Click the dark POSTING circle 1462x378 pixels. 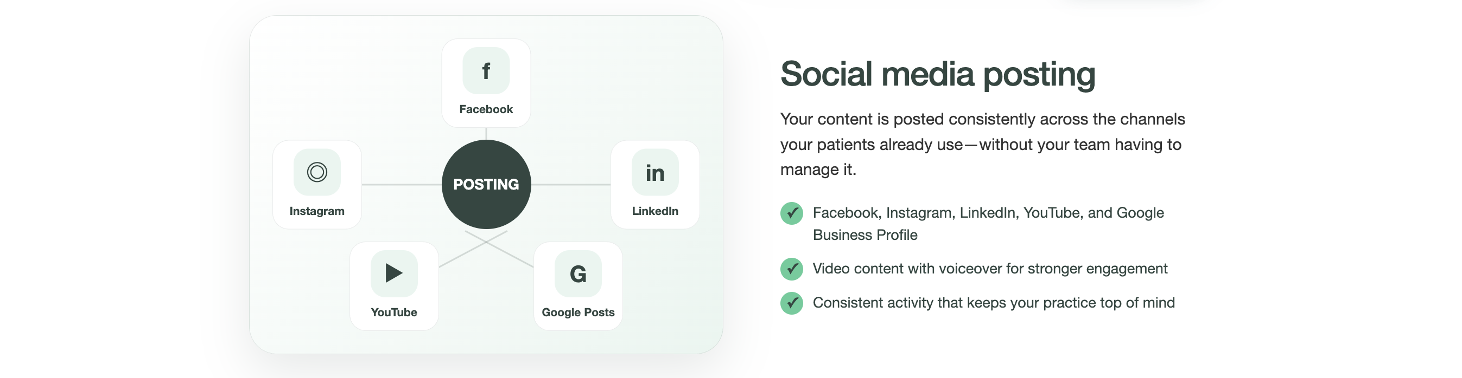(x=486, y=184)
